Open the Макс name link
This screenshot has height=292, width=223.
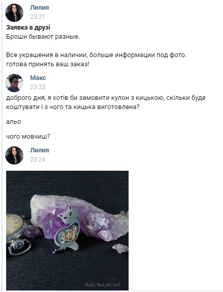[38, 78]
